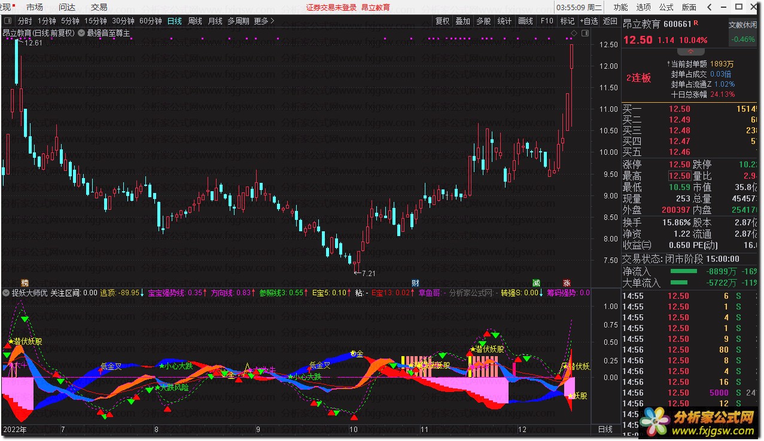
Task: Switch to the 周线 weekly period
Action: click(195, 21)
